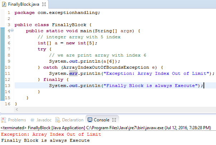
Task: Click 'main' method name on line 4
Action: point(86,31)
